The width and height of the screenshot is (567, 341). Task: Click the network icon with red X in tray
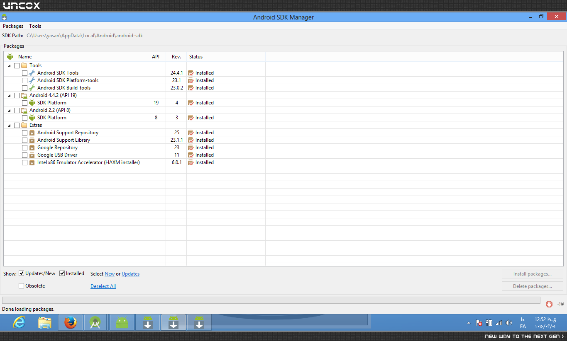(479, 323)
